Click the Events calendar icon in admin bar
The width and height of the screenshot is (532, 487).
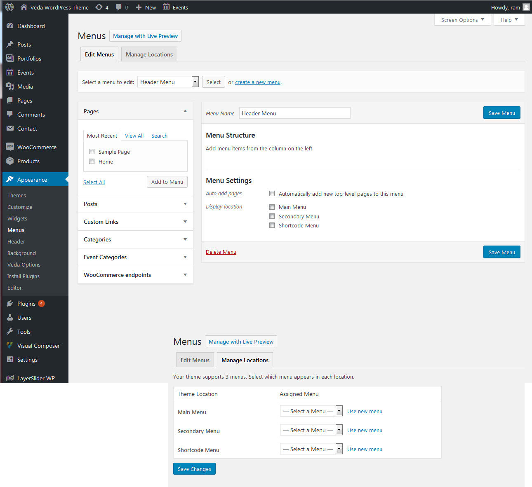(166, 7)
